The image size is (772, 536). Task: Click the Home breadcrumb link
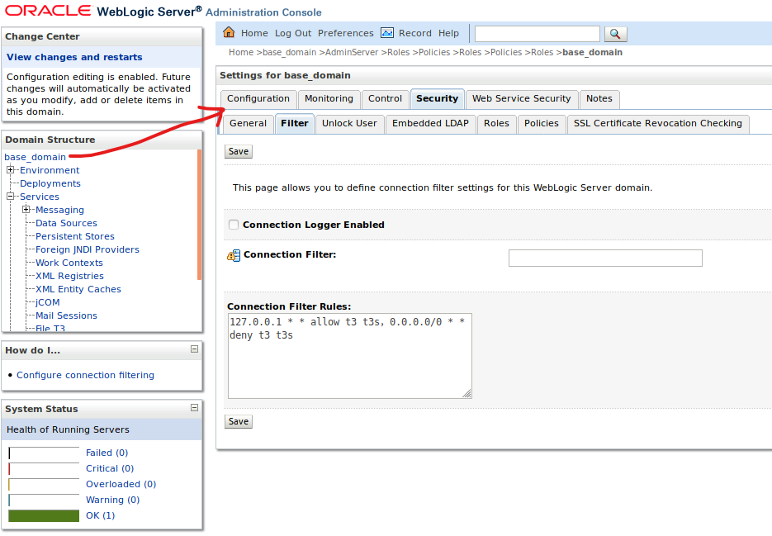[x=241, y=52]
